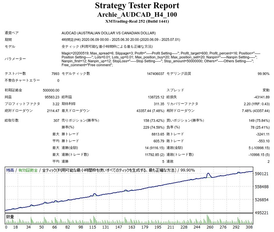The image size is (274, 232).
Task: Select the spread value 変動
Action: point(266,90)
